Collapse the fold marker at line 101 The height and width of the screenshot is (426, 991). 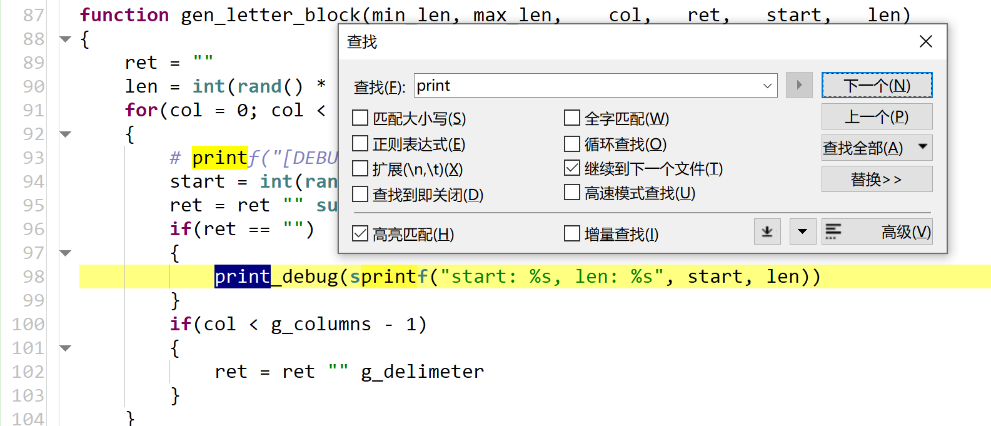click(65, 348)
